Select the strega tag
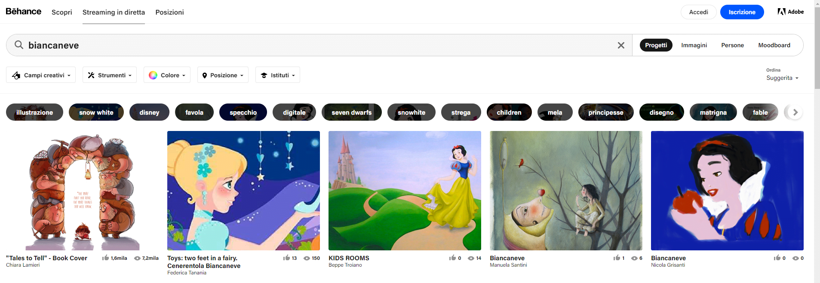 pos(461,112)
